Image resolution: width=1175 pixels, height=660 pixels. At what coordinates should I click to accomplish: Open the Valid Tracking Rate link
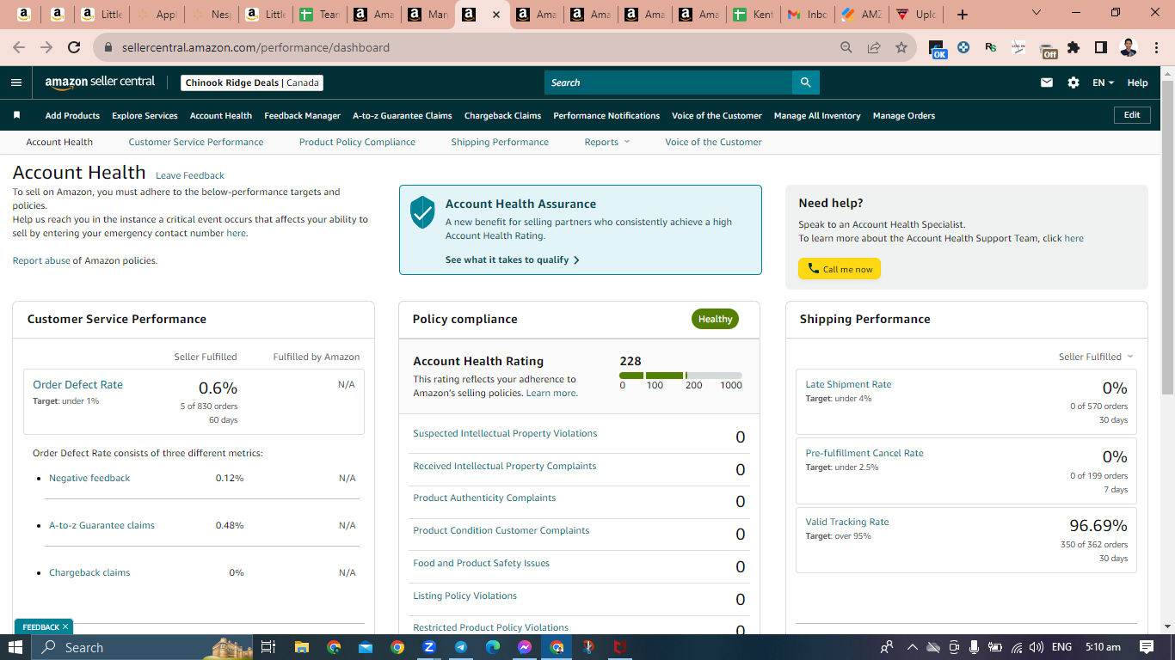point(847,522)
